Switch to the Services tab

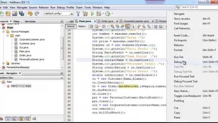click(x=30, y=21)
